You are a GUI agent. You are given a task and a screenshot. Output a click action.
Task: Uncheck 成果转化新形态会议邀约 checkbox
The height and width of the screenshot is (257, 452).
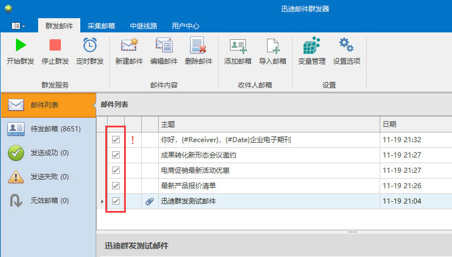pyautogui.click(x=116, y=155)
